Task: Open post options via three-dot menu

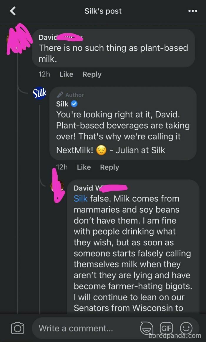Action: click(x=193, y=11)
